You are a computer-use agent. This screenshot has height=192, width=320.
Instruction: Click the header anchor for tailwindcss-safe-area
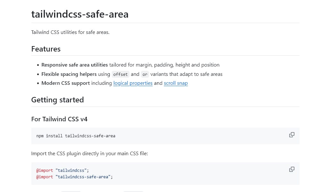click(27, 14)
